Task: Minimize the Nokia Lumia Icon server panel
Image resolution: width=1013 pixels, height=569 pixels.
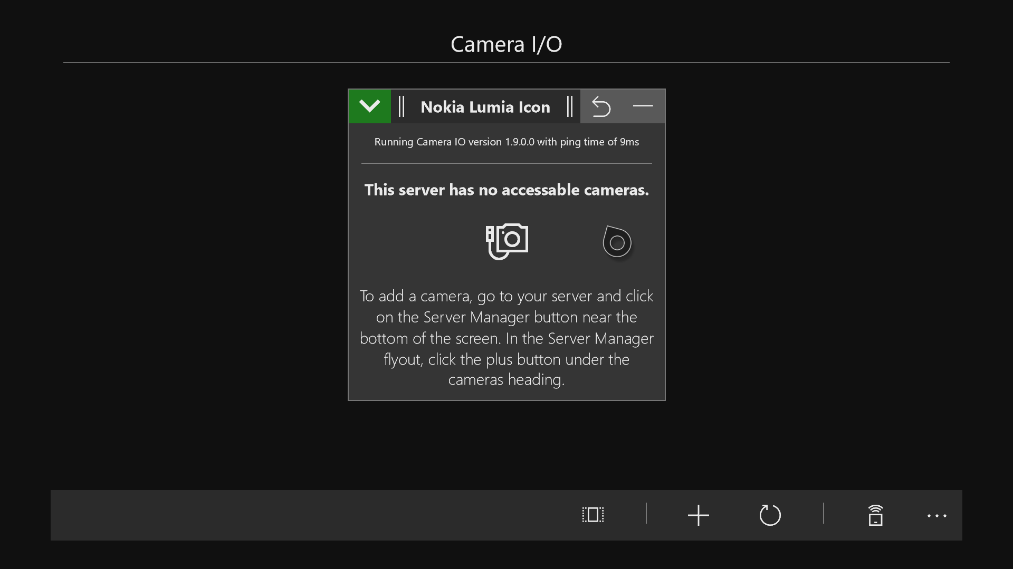Action: pyautogui.click(x=643, y=106)
